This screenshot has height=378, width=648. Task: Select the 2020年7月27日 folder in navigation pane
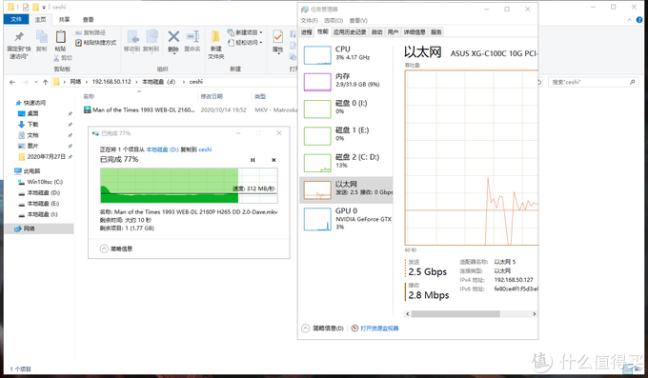[46, 157]
